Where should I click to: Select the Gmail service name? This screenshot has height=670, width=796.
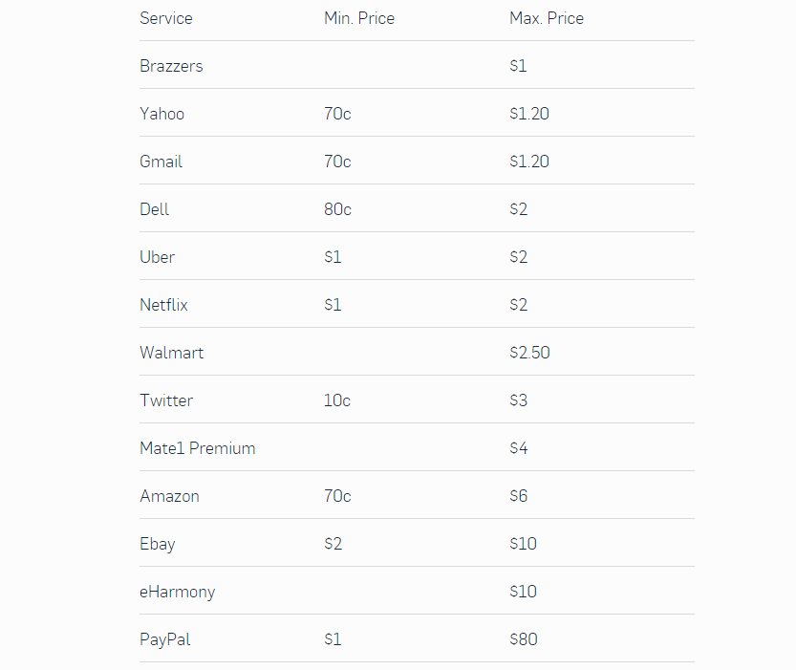161,162
